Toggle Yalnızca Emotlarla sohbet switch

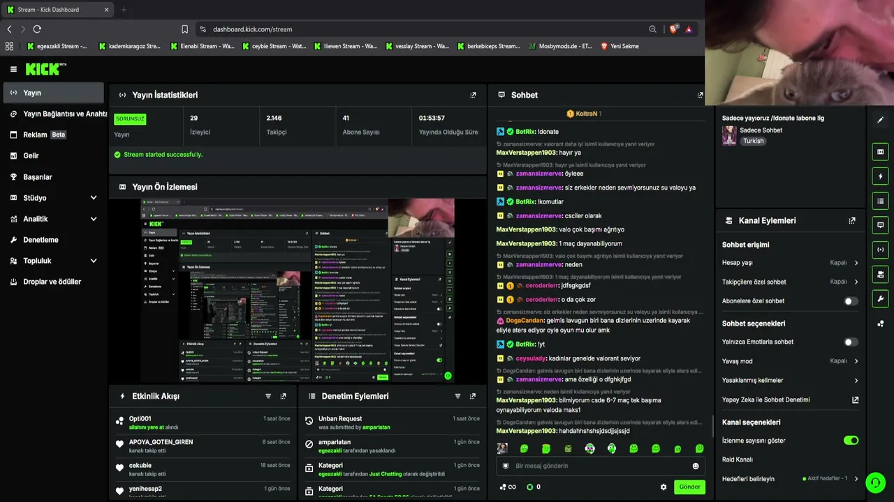pyautogui.click(x=850, y=342)
